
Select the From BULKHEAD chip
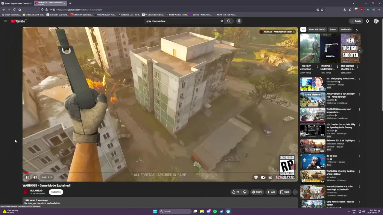tap(317, 30)
